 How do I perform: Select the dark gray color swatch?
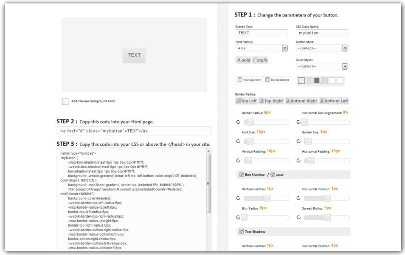point(317,81)
